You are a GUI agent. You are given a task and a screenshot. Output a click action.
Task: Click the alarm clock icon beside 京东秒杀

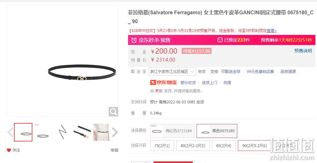click(x=134, y=40)
